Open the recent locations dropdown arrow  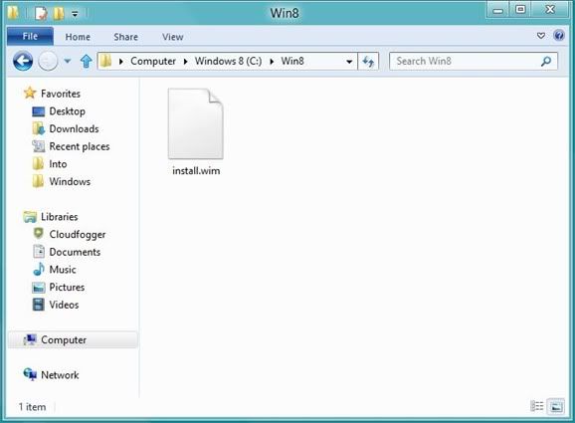[x=68, y=61]
